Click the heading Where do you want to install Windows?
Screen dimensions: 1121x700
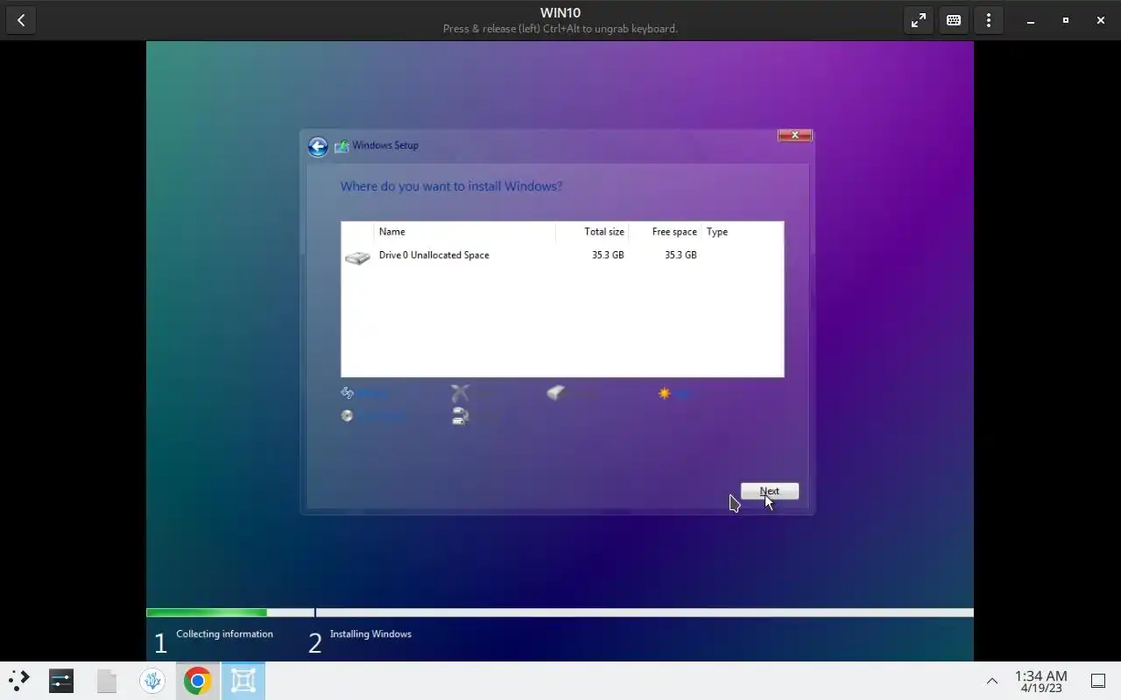point(451,186)
